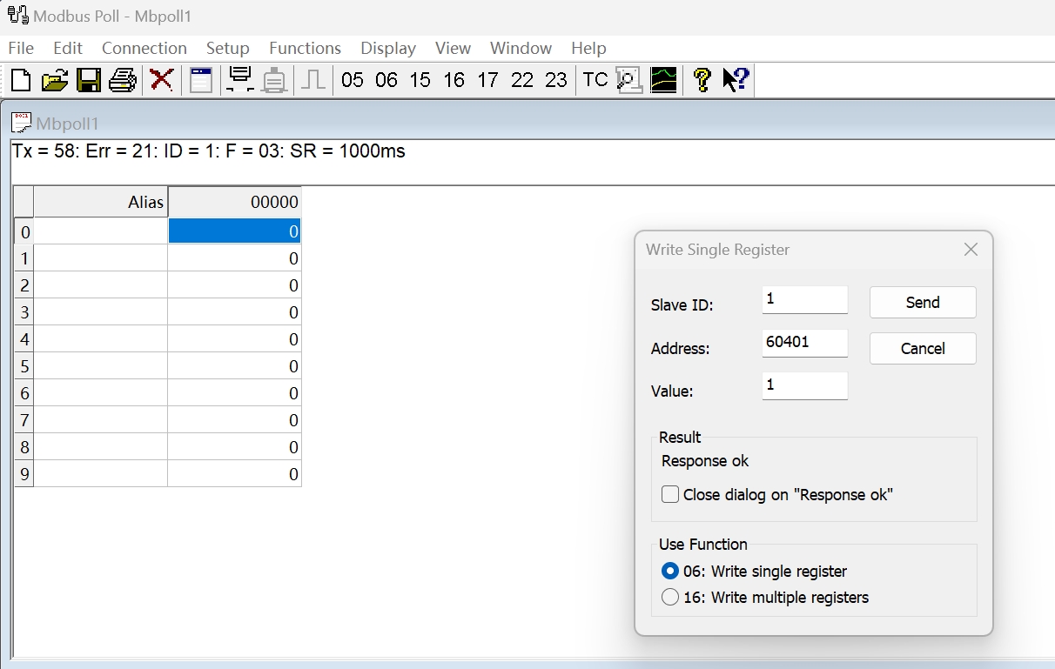Image resolution: width=1055 pixels, height=669 pixels.
Task: Open the Setup menu
Action: click(227, 48)
